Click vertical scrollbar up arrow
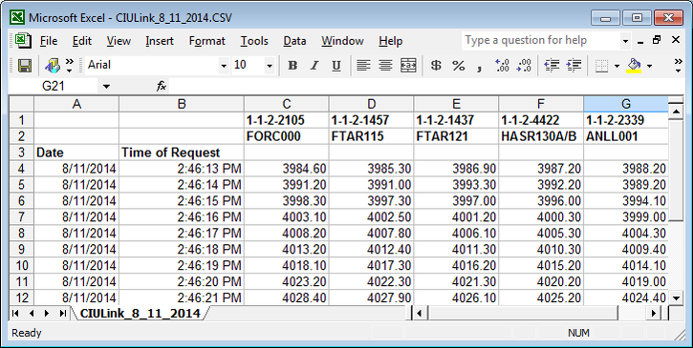The width and height of the screenshot is (693, 348). tap(676, 112)
